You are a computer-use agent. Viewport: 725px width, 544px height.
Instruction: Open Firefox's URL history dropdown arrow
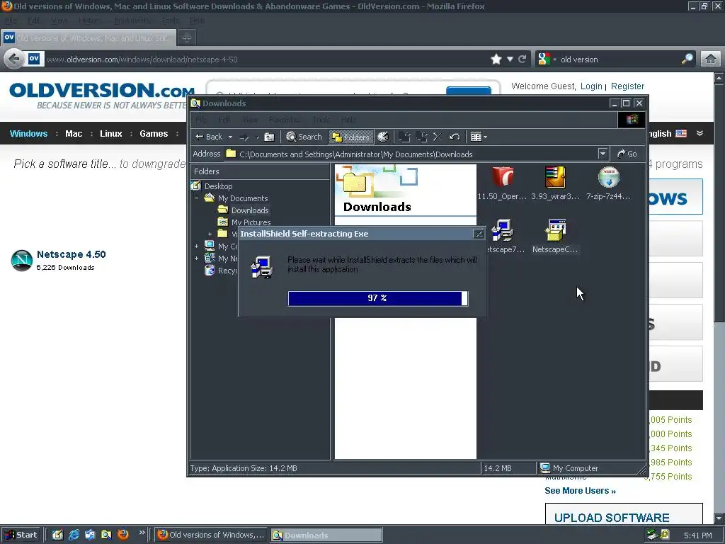[510, 59]
